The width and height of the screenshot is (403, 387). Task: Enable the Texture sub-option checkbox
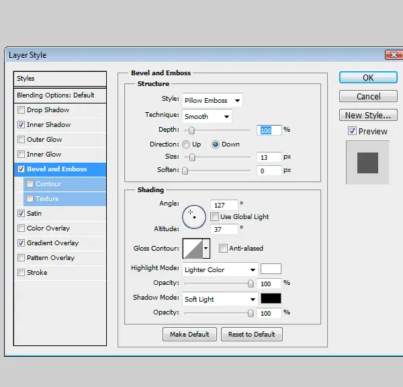tap(30, 199)
